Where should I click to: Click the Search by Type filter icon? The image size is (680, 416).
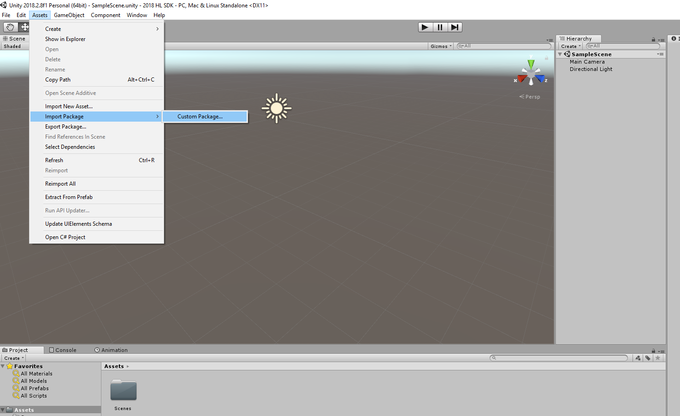(638, 358)
